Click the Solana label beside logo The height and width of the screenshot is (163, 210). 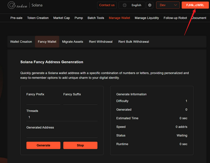click(x=37, y=5)
